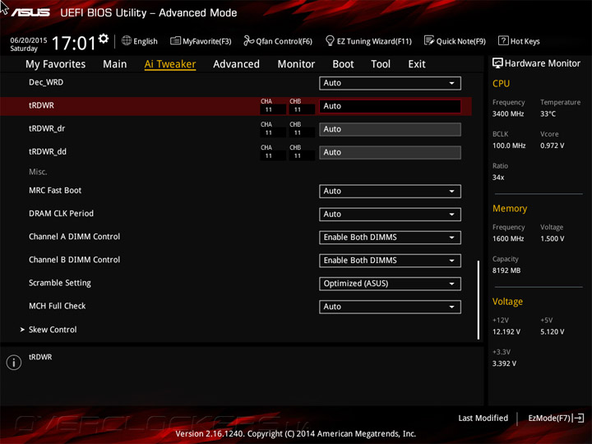Viewport: 592px width, 444px height.
Task: Click the memory capacity 8192 MB value
Action: pos(506,271)
